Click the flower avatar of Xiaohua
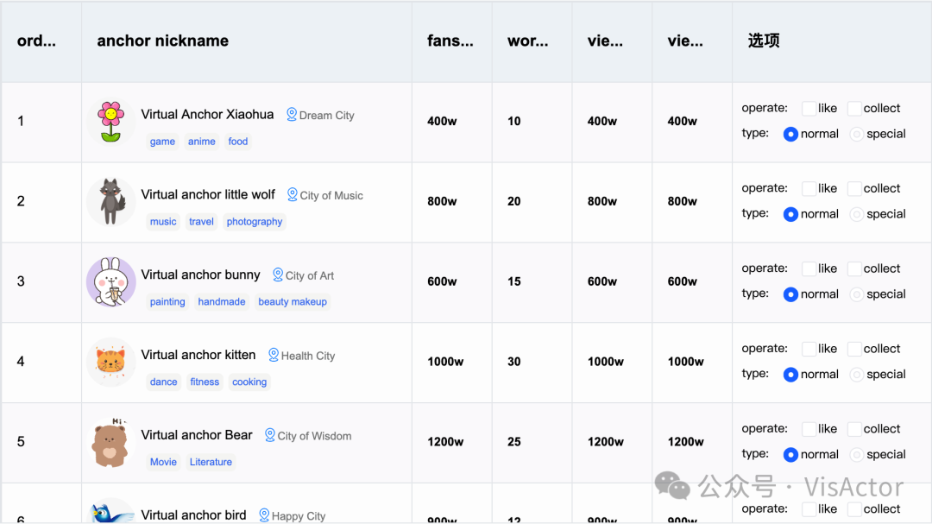This screenshot has height=524, width=932. (110, 122)
